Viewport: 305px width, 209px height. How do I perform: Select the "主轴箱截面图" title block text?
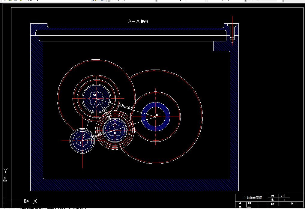[253, 198]
